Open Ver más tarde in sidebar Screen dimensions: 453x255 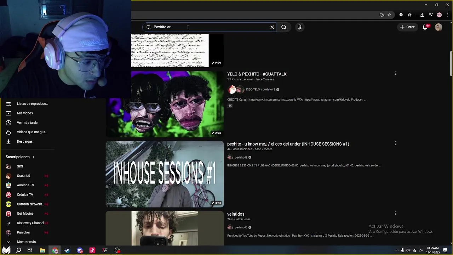click(x=28, y=123)
